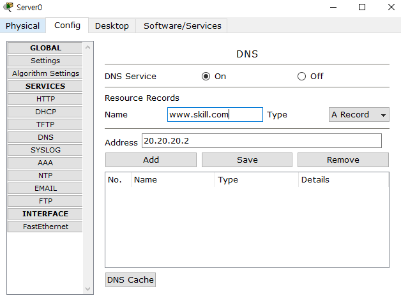This screenshot has height=298, width=401.
Task: Sort records by the Details column header
Action: pyautogui.click(x=344, y=180)
